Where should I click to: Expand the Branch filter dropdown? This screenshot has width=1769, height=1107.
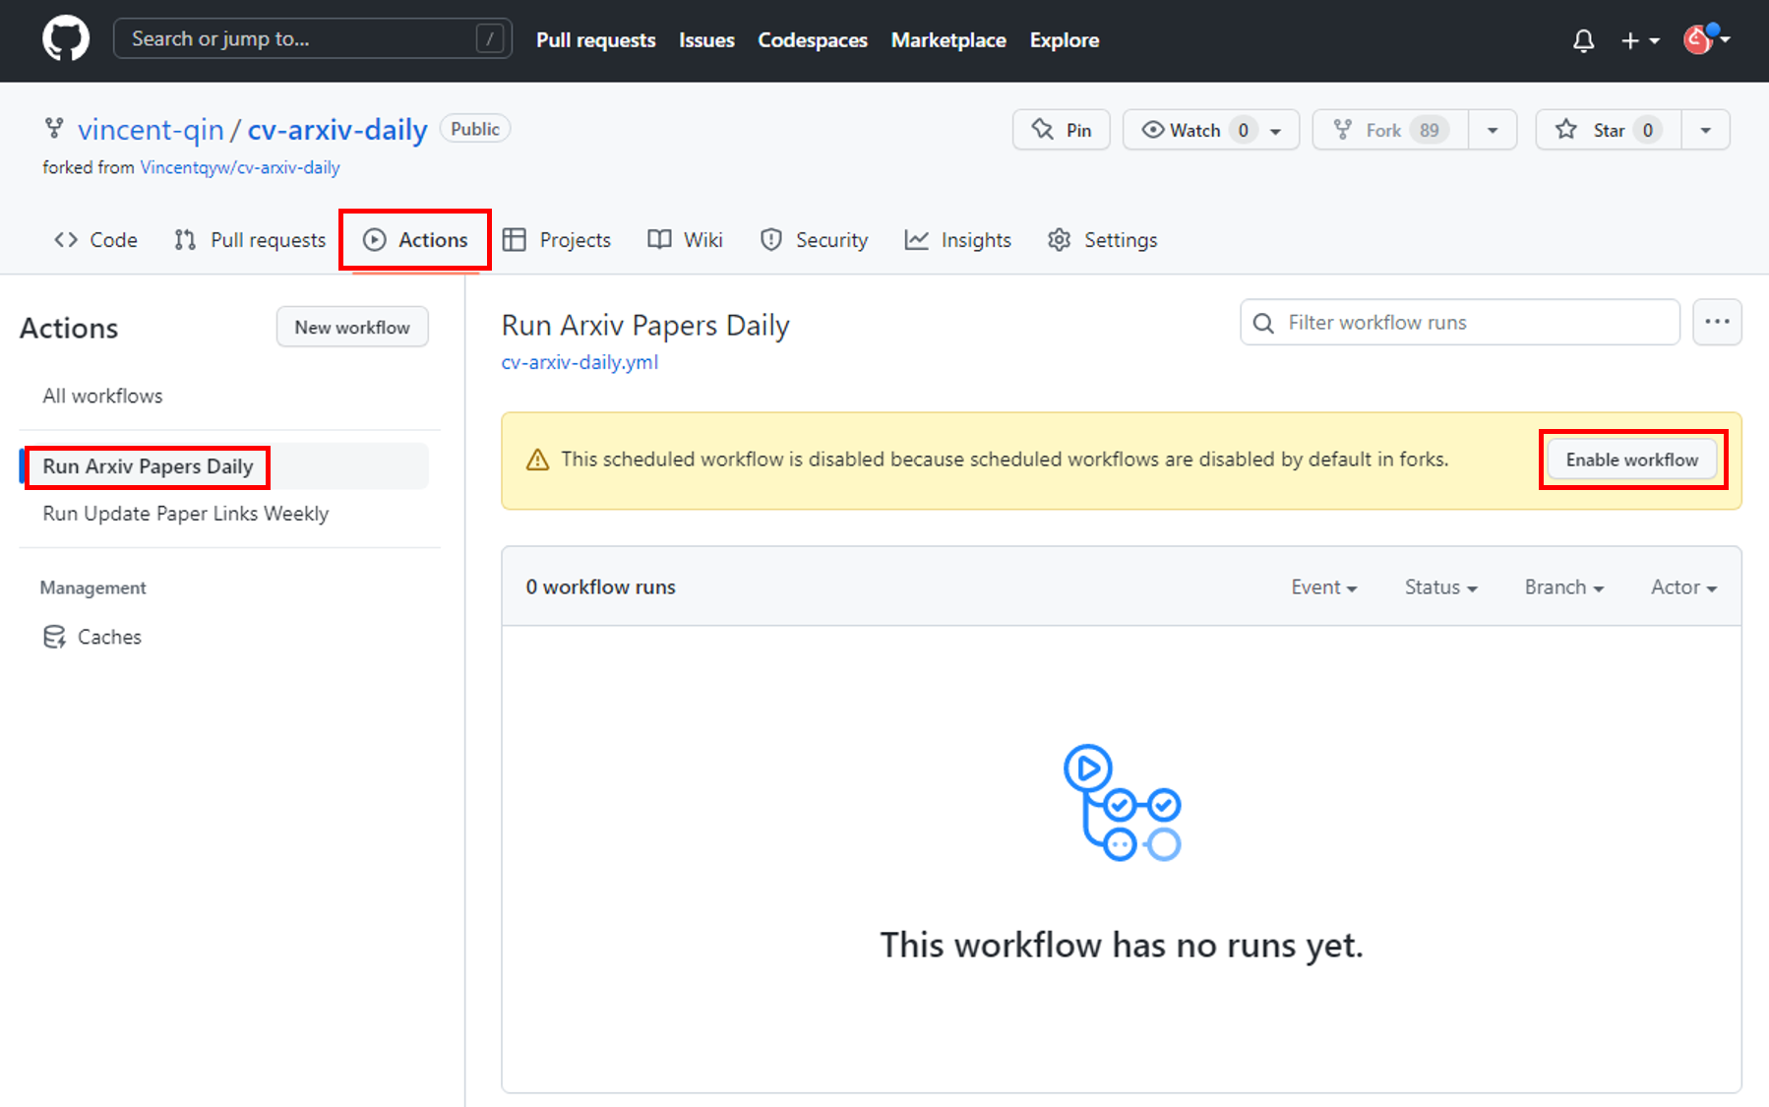(1564, 587)
